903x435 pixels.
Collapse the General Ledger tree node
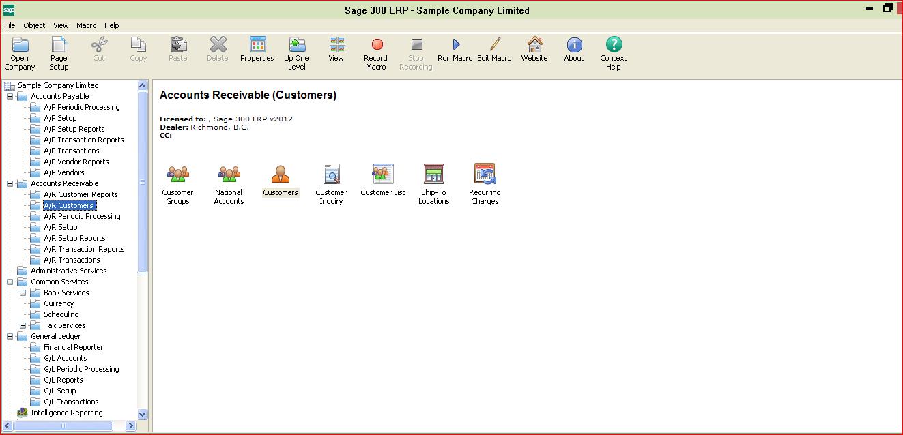(x=10, y=336)
